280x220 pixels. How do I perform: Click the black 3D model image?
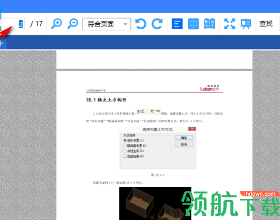pos(155,203)
